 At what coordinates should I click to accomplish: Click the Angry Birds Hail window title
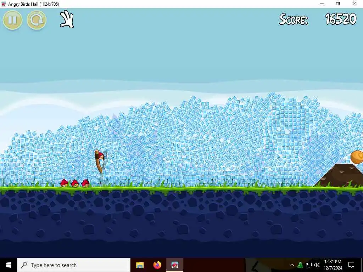click(x=34, y=4)
